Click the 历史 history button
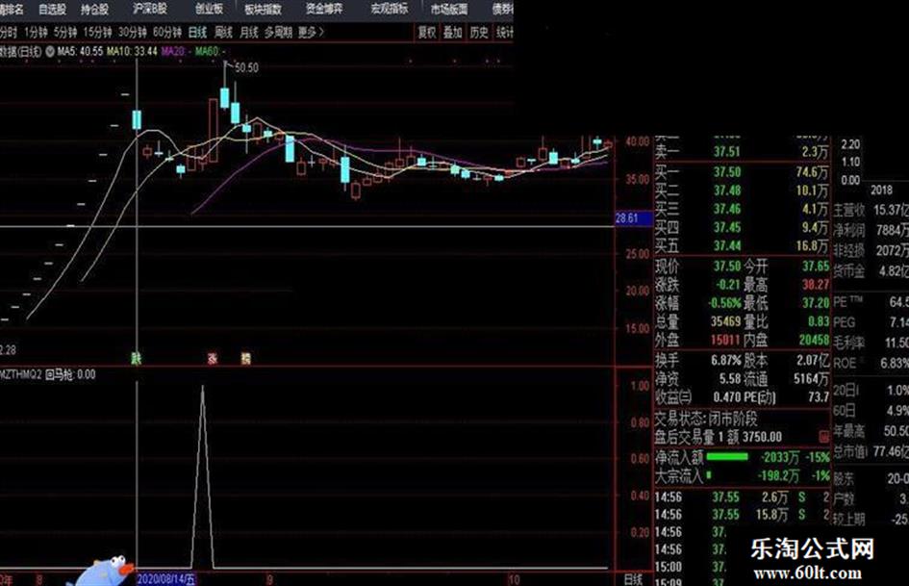 tap(479, 33)
